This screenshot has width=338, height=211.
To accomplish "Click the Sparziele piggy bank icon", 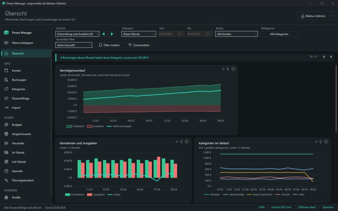I will [6, 171].
